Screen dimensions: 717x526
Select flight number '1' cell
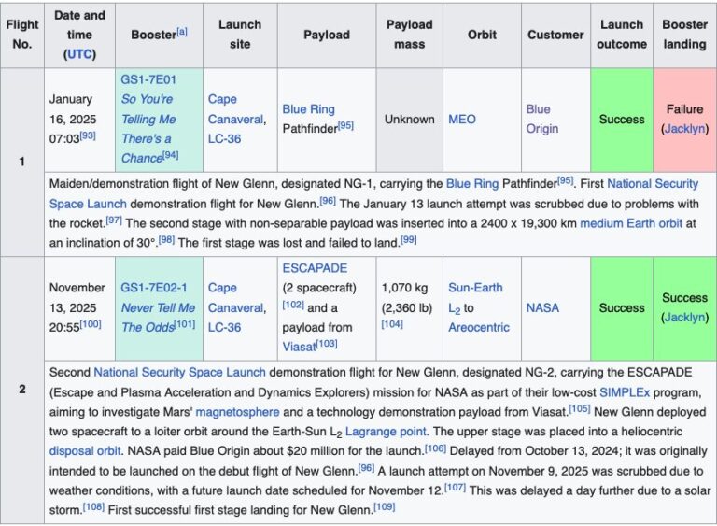tap(22, 162)
